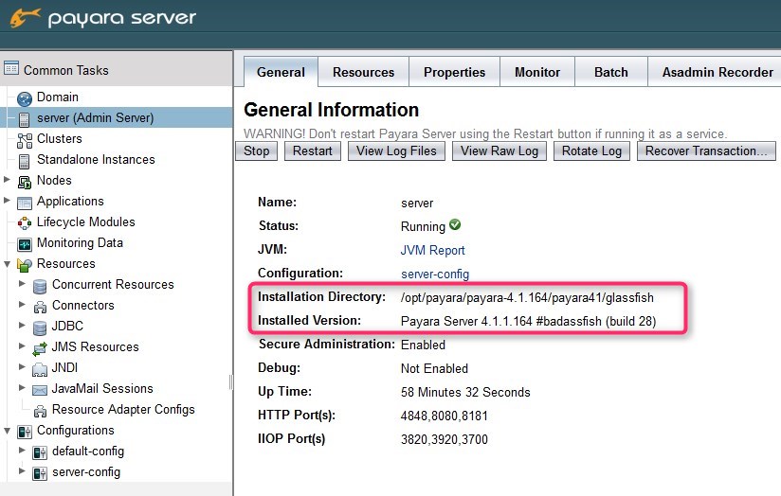
Task: Click the Stop button
Action: (x=257, y=151)
